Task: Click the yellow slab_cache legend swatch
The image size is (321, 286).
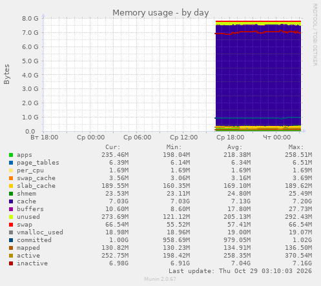Action: (x=11, y=186)
